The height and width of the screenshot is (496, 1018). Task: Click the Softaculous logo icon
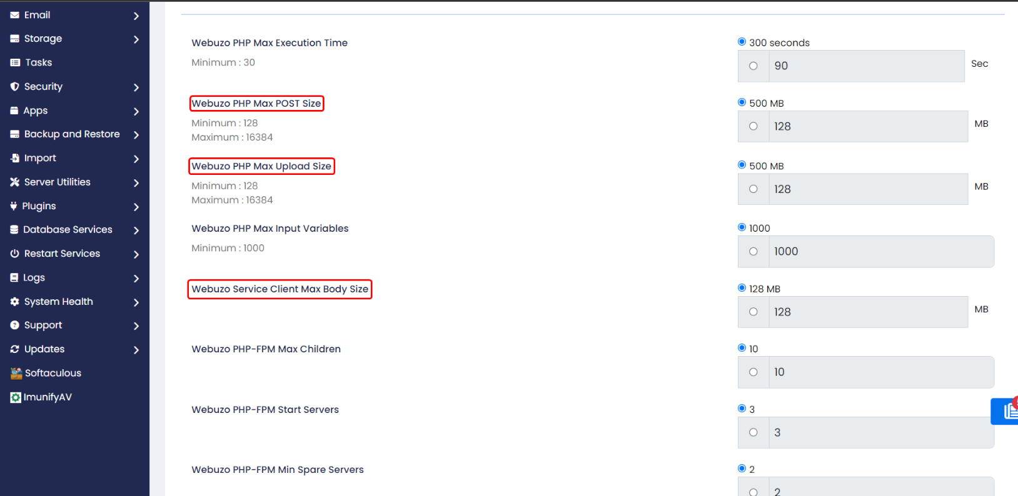pos(16,374)
